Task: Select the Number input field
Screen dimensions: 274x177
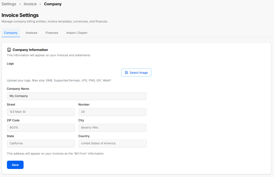Action: pos(113,112)
